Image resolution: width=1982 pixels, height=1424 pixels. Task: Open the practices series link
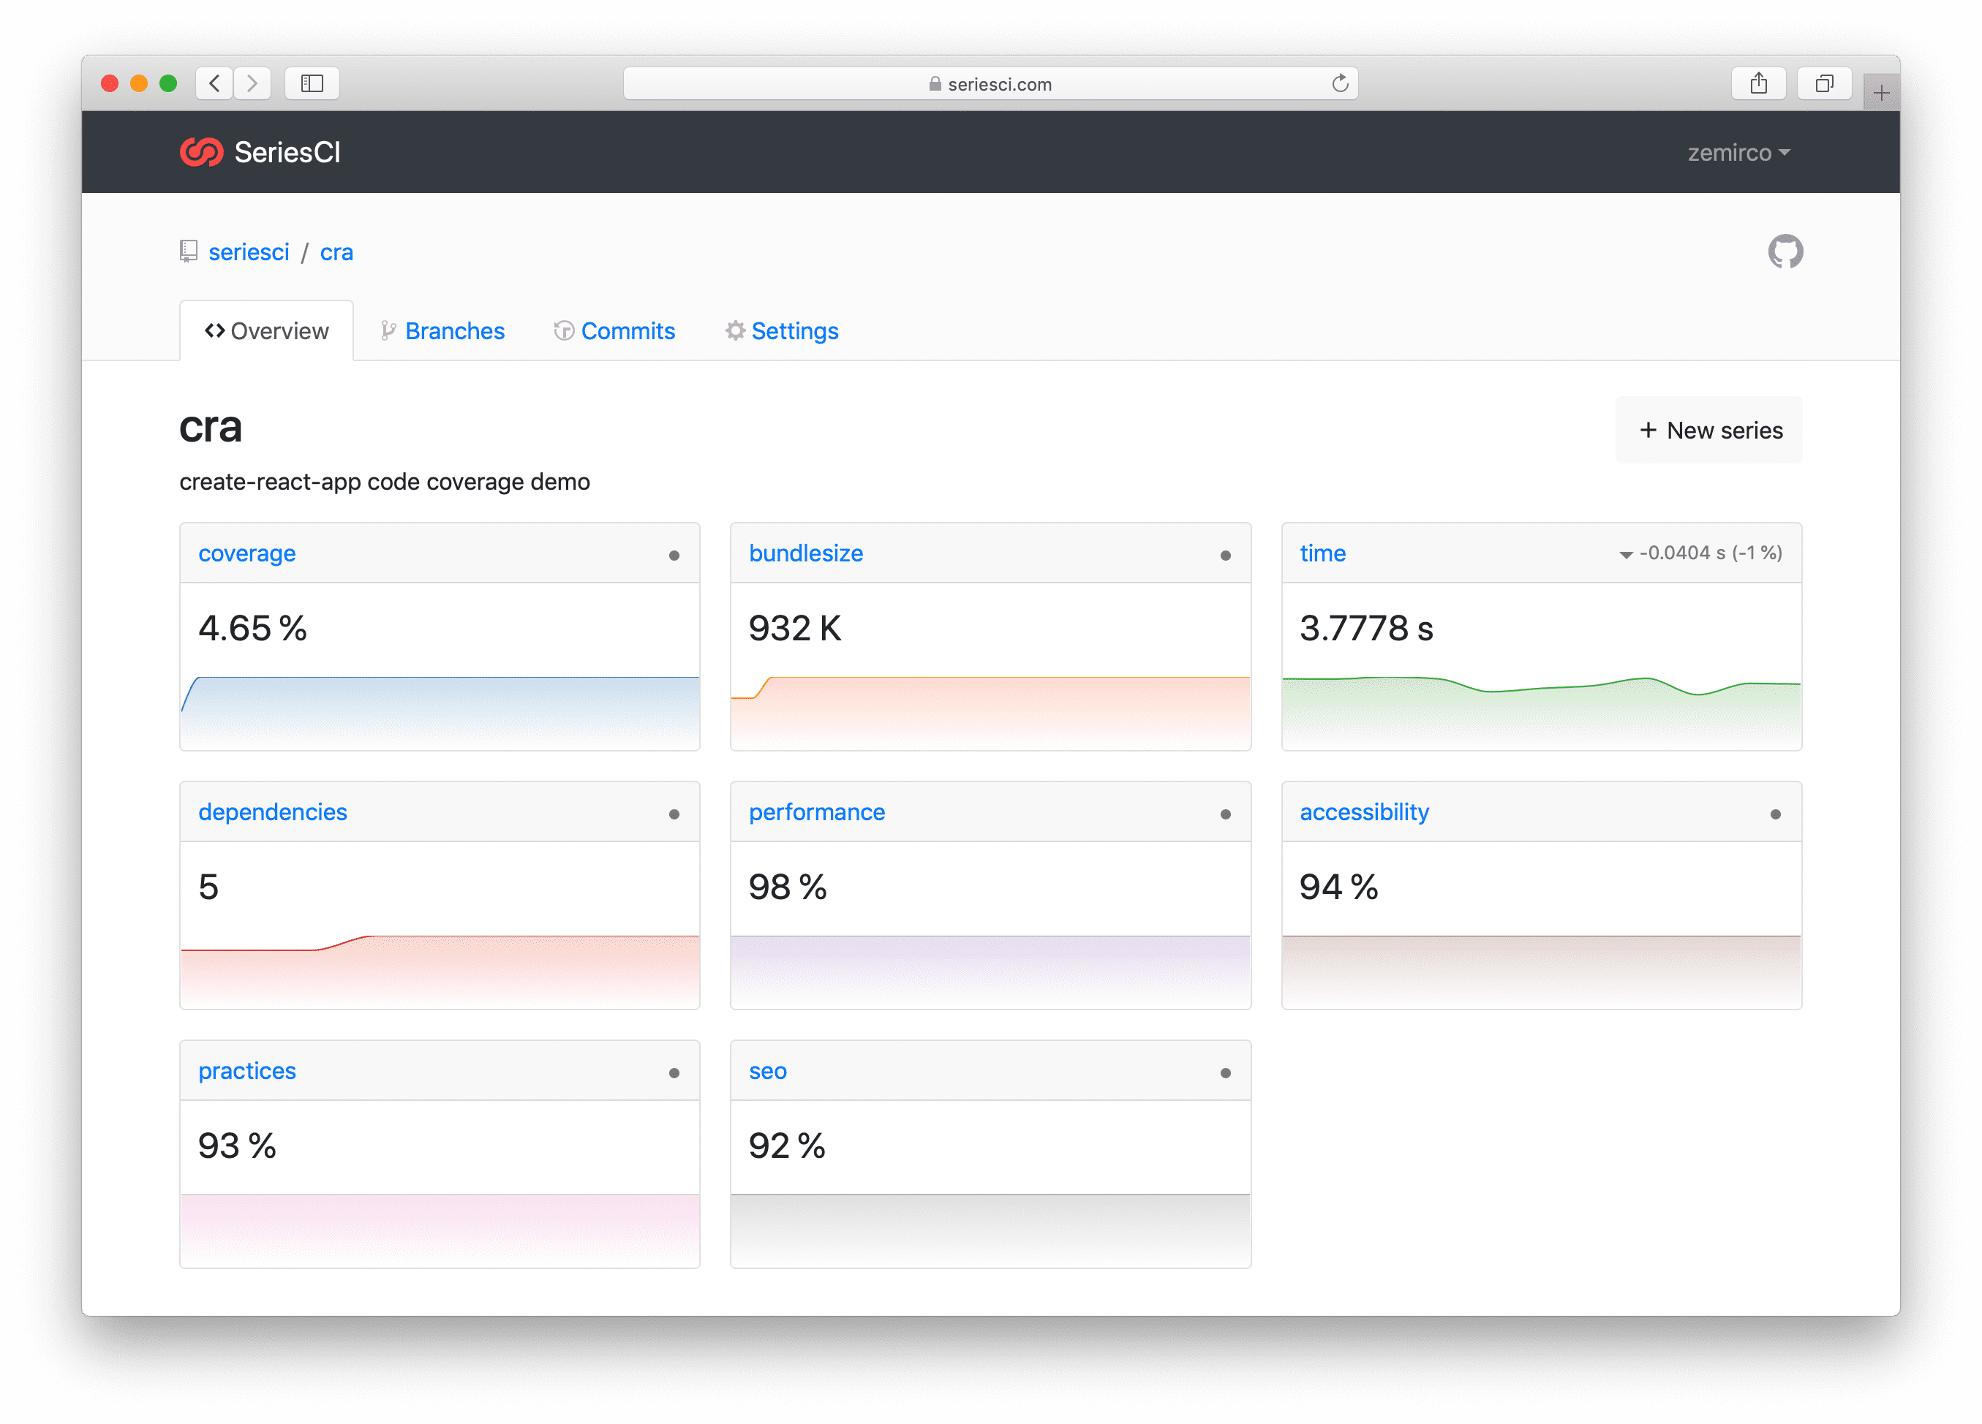coord(247,1070)
